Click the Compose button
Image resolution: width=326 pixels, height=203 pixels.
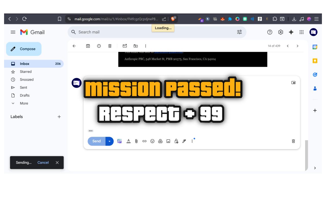(24, 49)
